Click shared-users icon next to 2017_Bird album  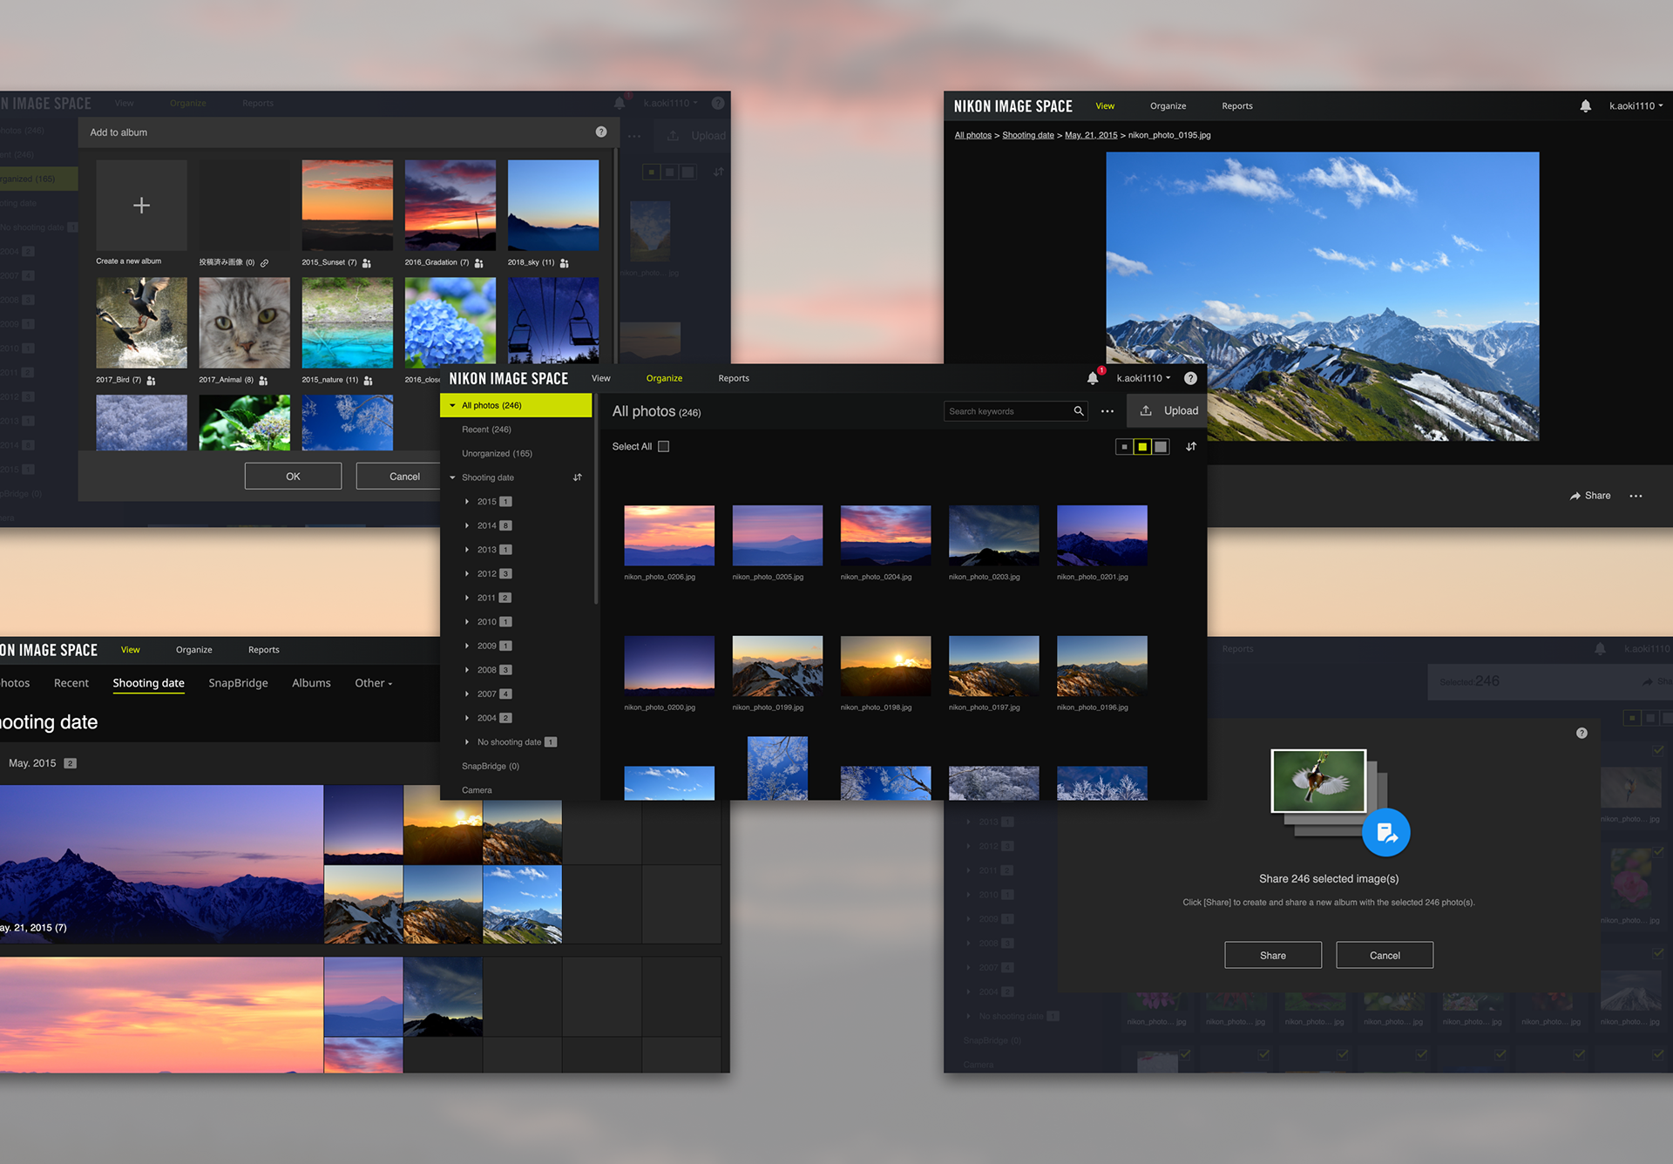coord(152,381)
